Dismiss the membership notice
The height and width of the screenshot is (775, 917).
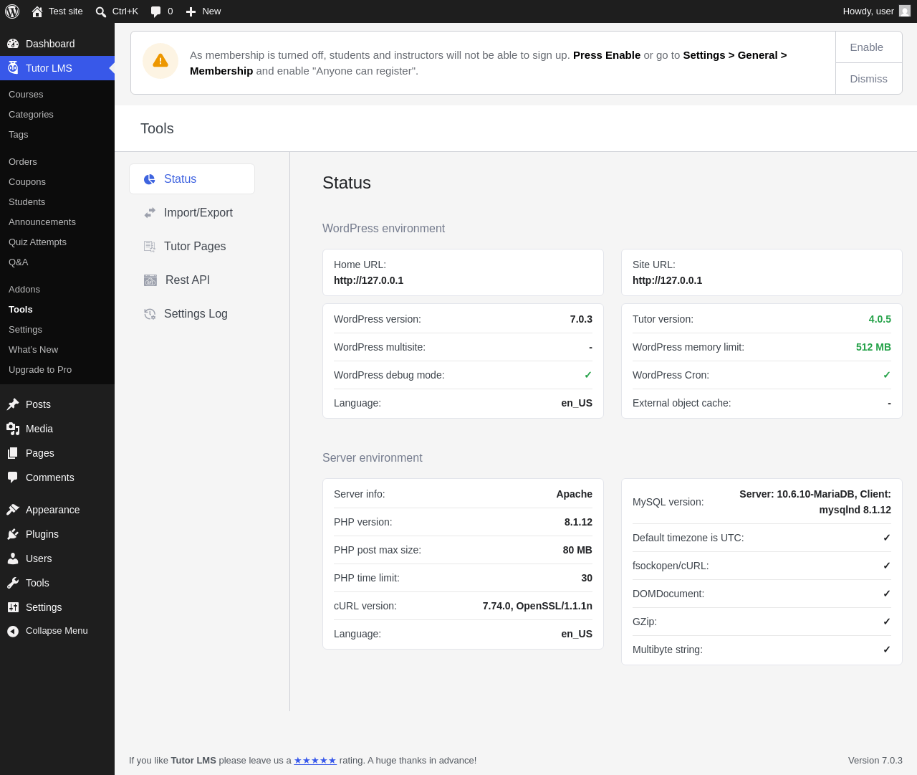click(x=868, y=79)
